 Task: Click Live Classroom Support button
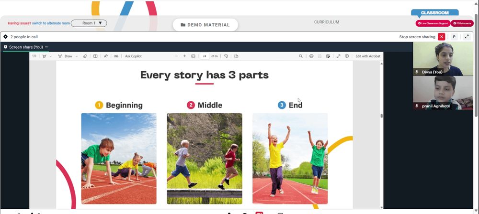pyautogui.click(x=433, y=23)
